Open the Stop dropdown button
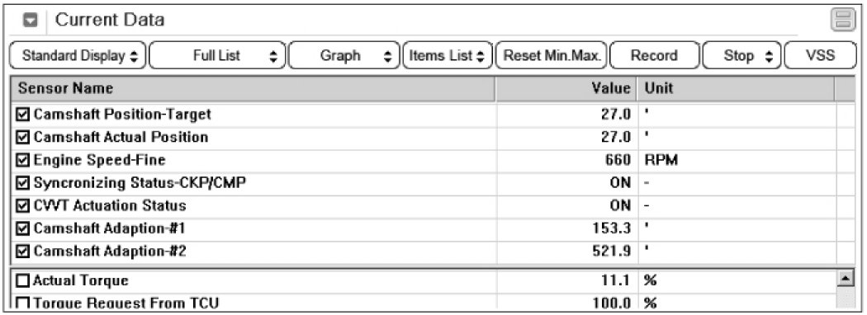Screen dimensions: 867x315 click(x=741, y=56)
